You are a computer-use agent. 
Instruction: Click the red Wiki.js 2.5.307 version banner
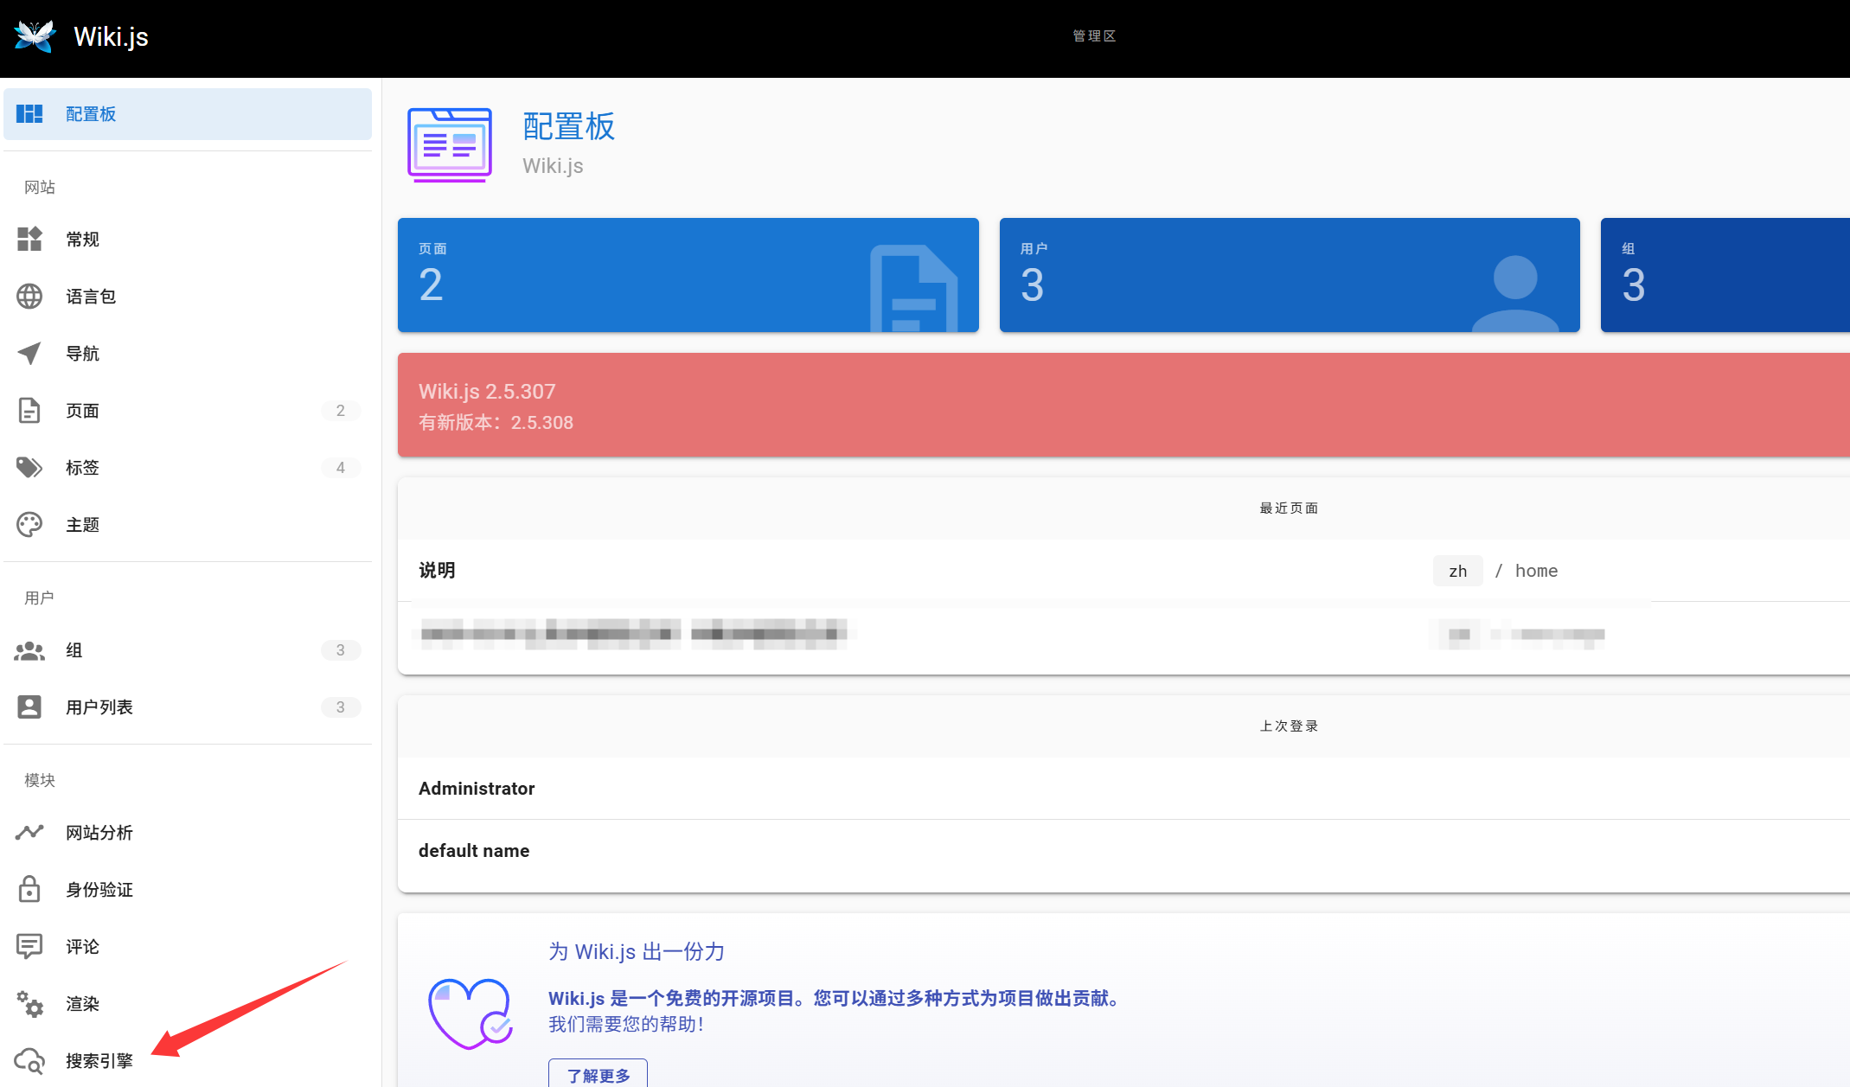click(1123, 405)
